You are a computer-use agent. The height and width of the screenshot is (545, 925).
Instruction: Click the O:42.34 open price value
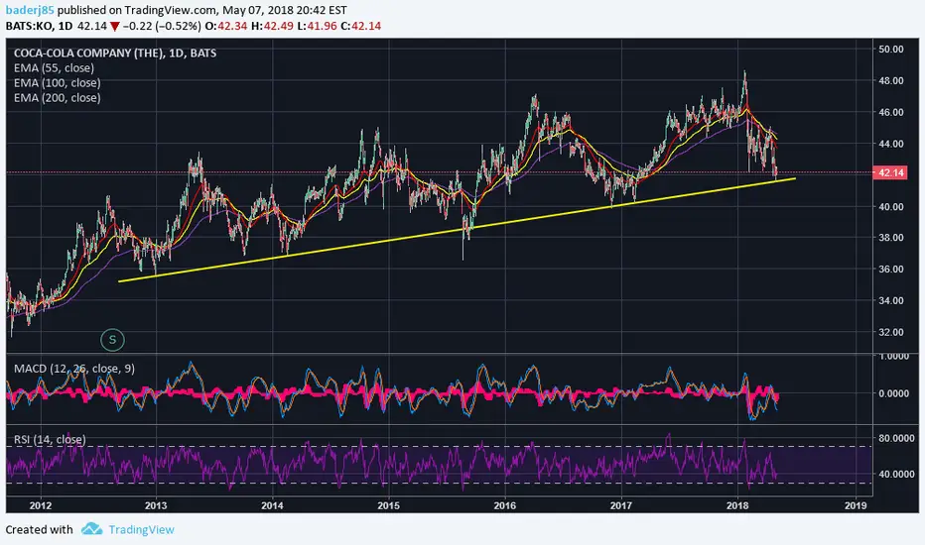click(x=224, y=26)
